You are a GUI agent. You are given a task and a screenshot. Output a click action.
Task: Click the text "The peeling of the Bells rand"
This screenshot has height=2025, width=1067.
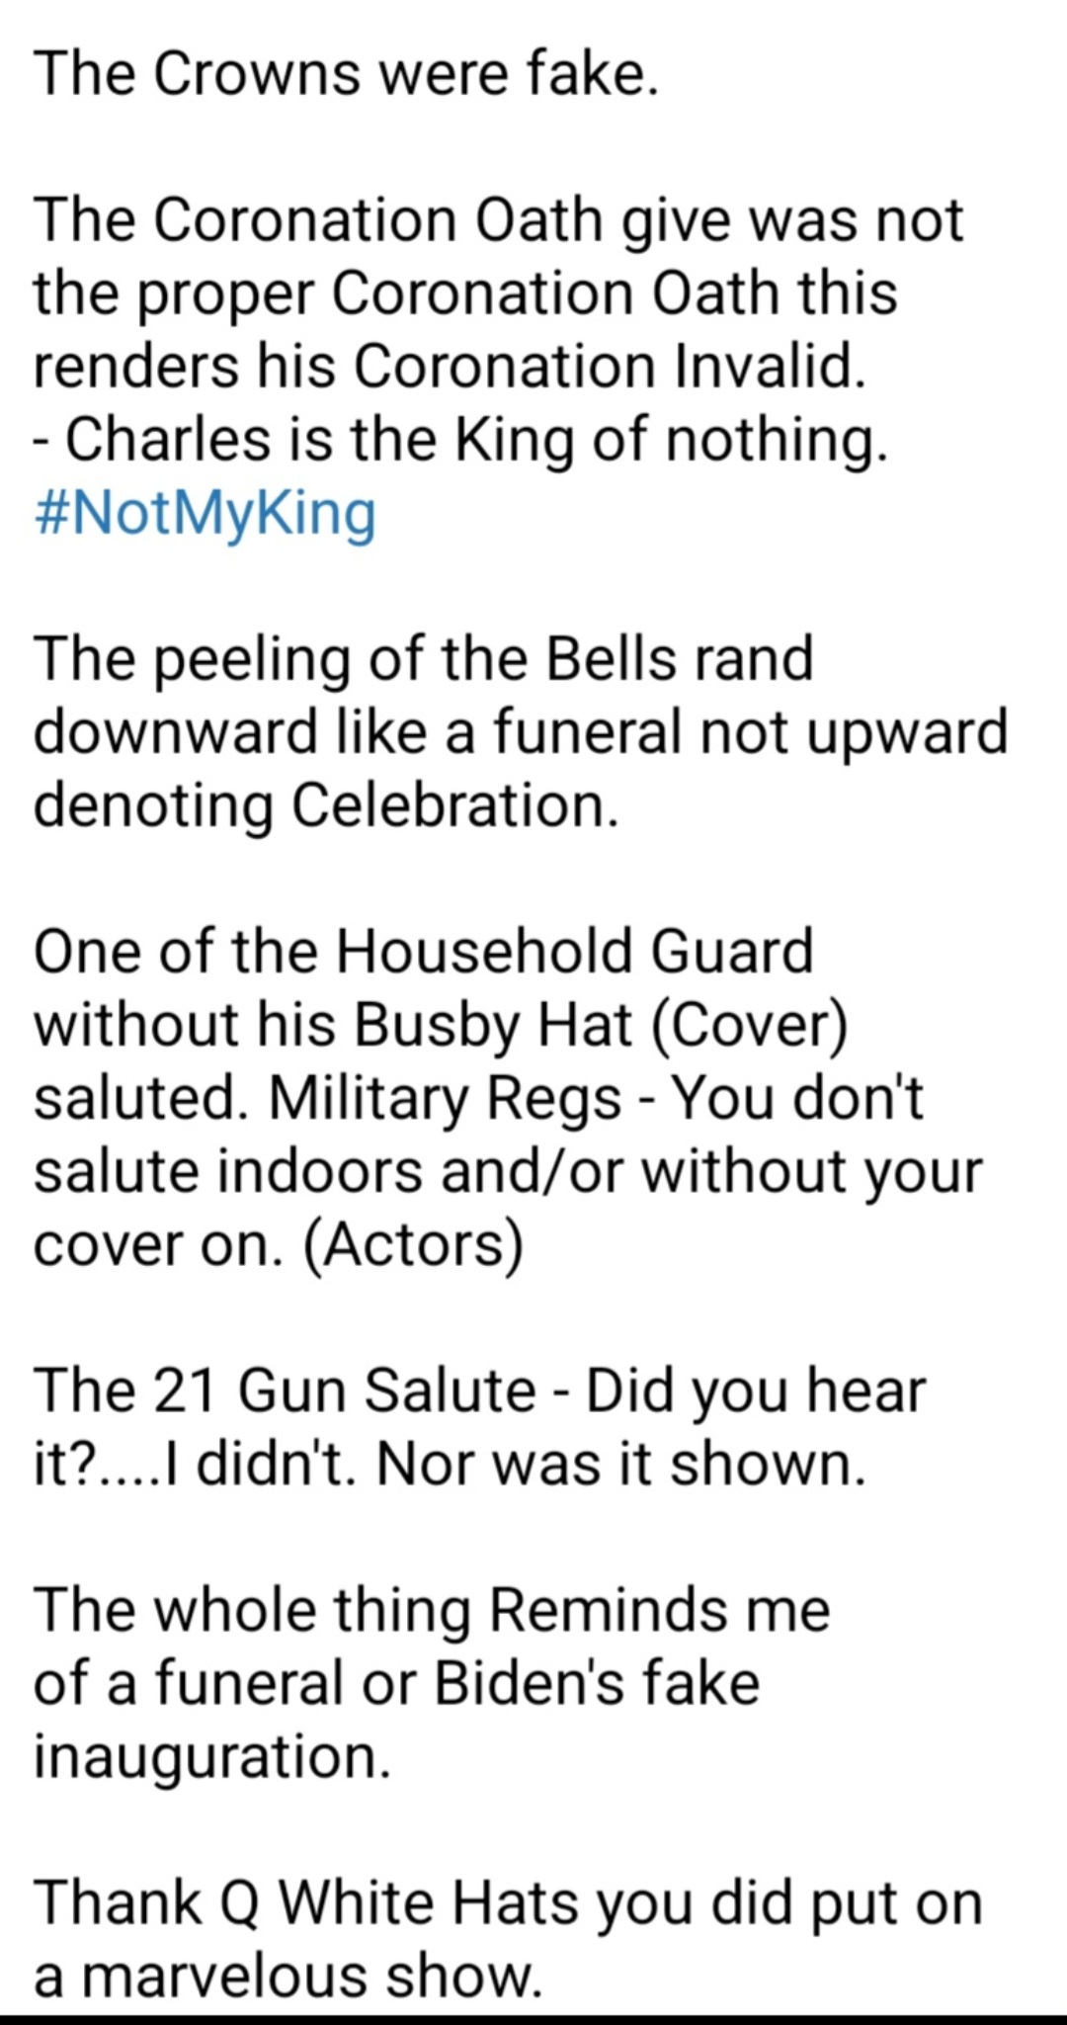point(423,658)
